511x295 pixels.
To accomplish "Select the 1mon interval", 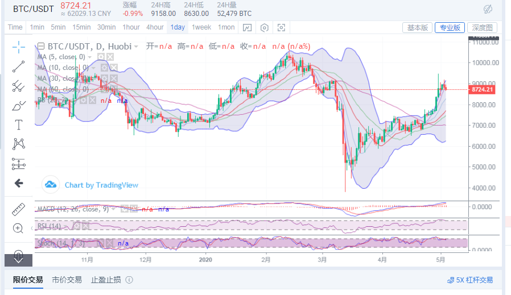I will click(226, 27).
